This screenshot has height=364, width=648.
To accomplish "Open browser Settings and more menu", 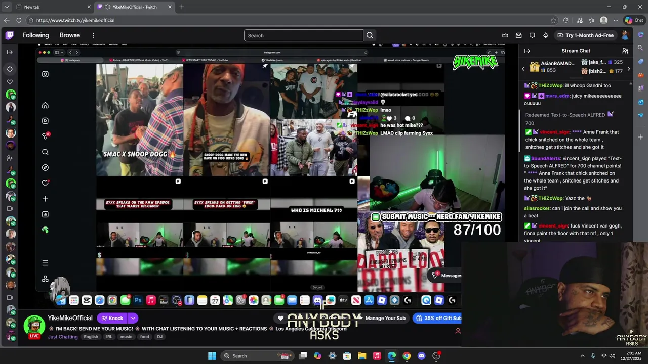I will pyautogui.click(x=616, y=20).
